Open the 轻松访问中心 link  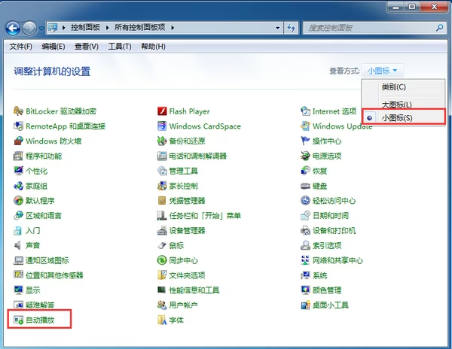pos(334,201)
